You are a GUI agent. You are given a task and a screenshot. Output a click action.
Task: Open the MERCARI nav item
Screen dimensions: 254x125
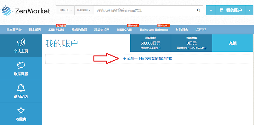124,30
